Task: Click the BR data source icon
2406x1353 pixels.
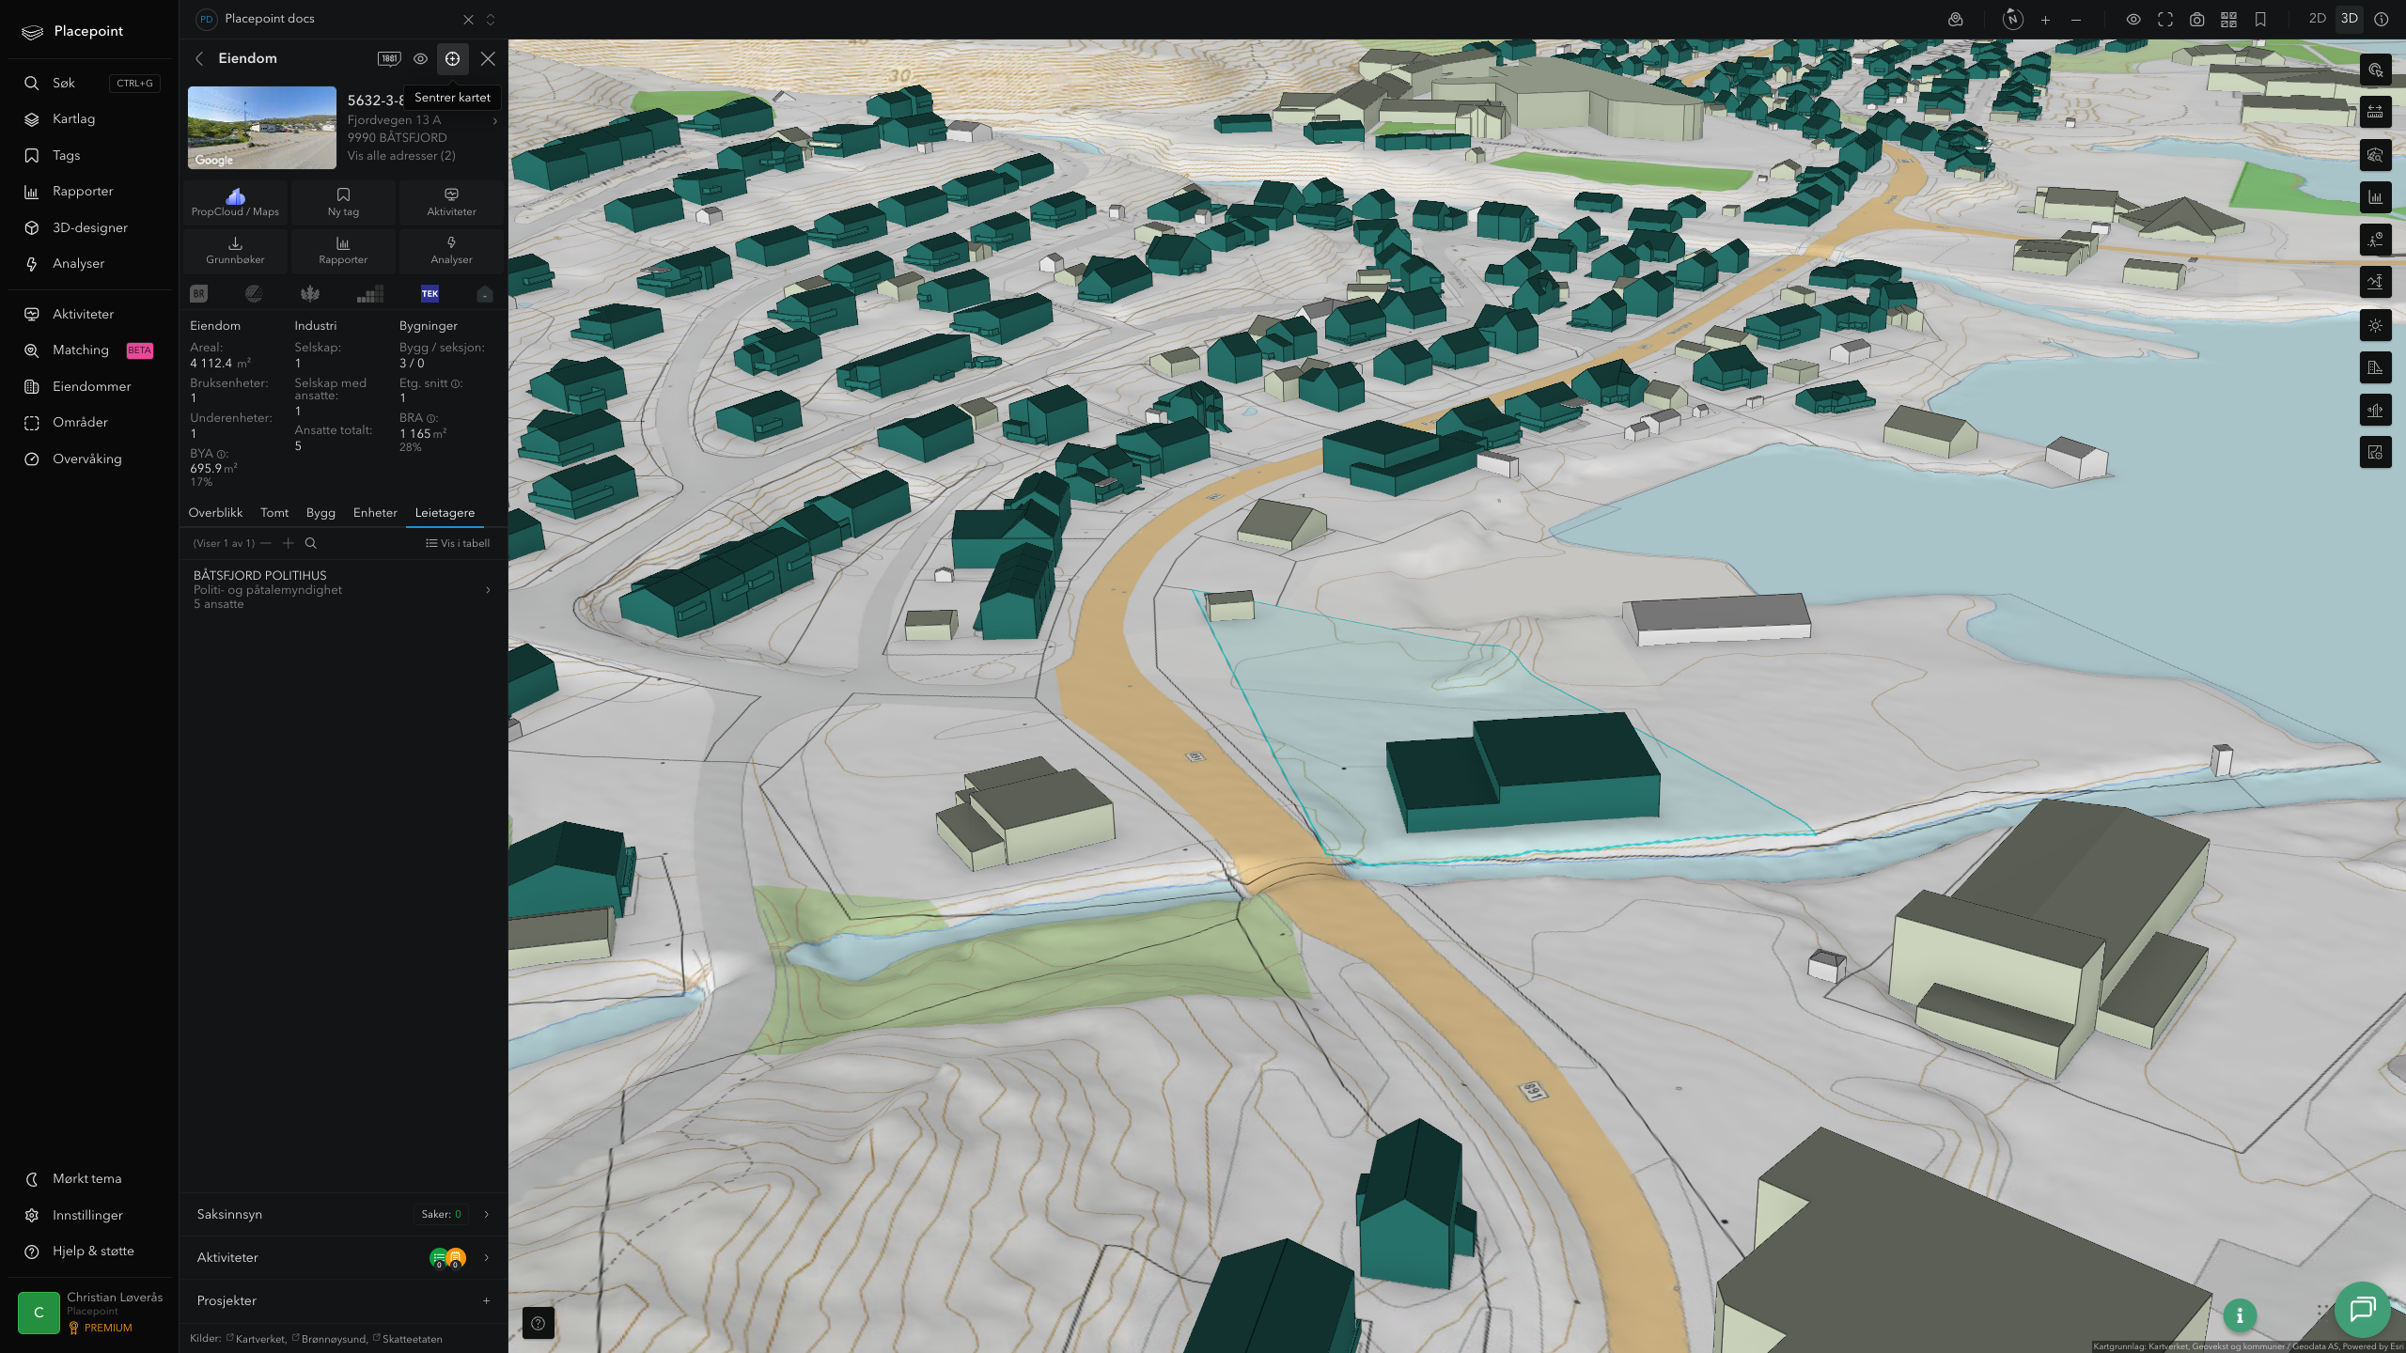Action: coord(198,294)
